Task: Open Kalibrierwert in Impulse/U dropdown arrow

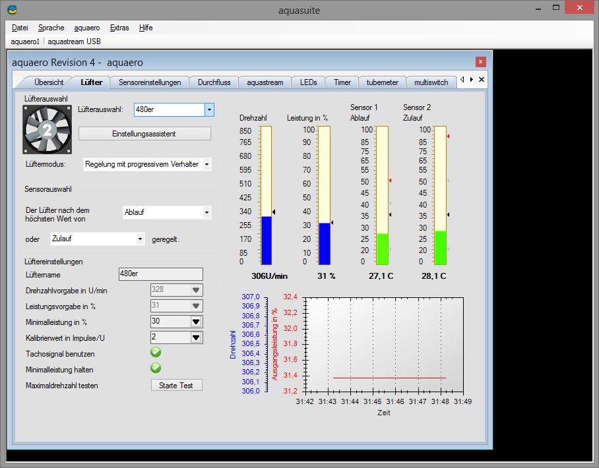Action: pos(196,337)
